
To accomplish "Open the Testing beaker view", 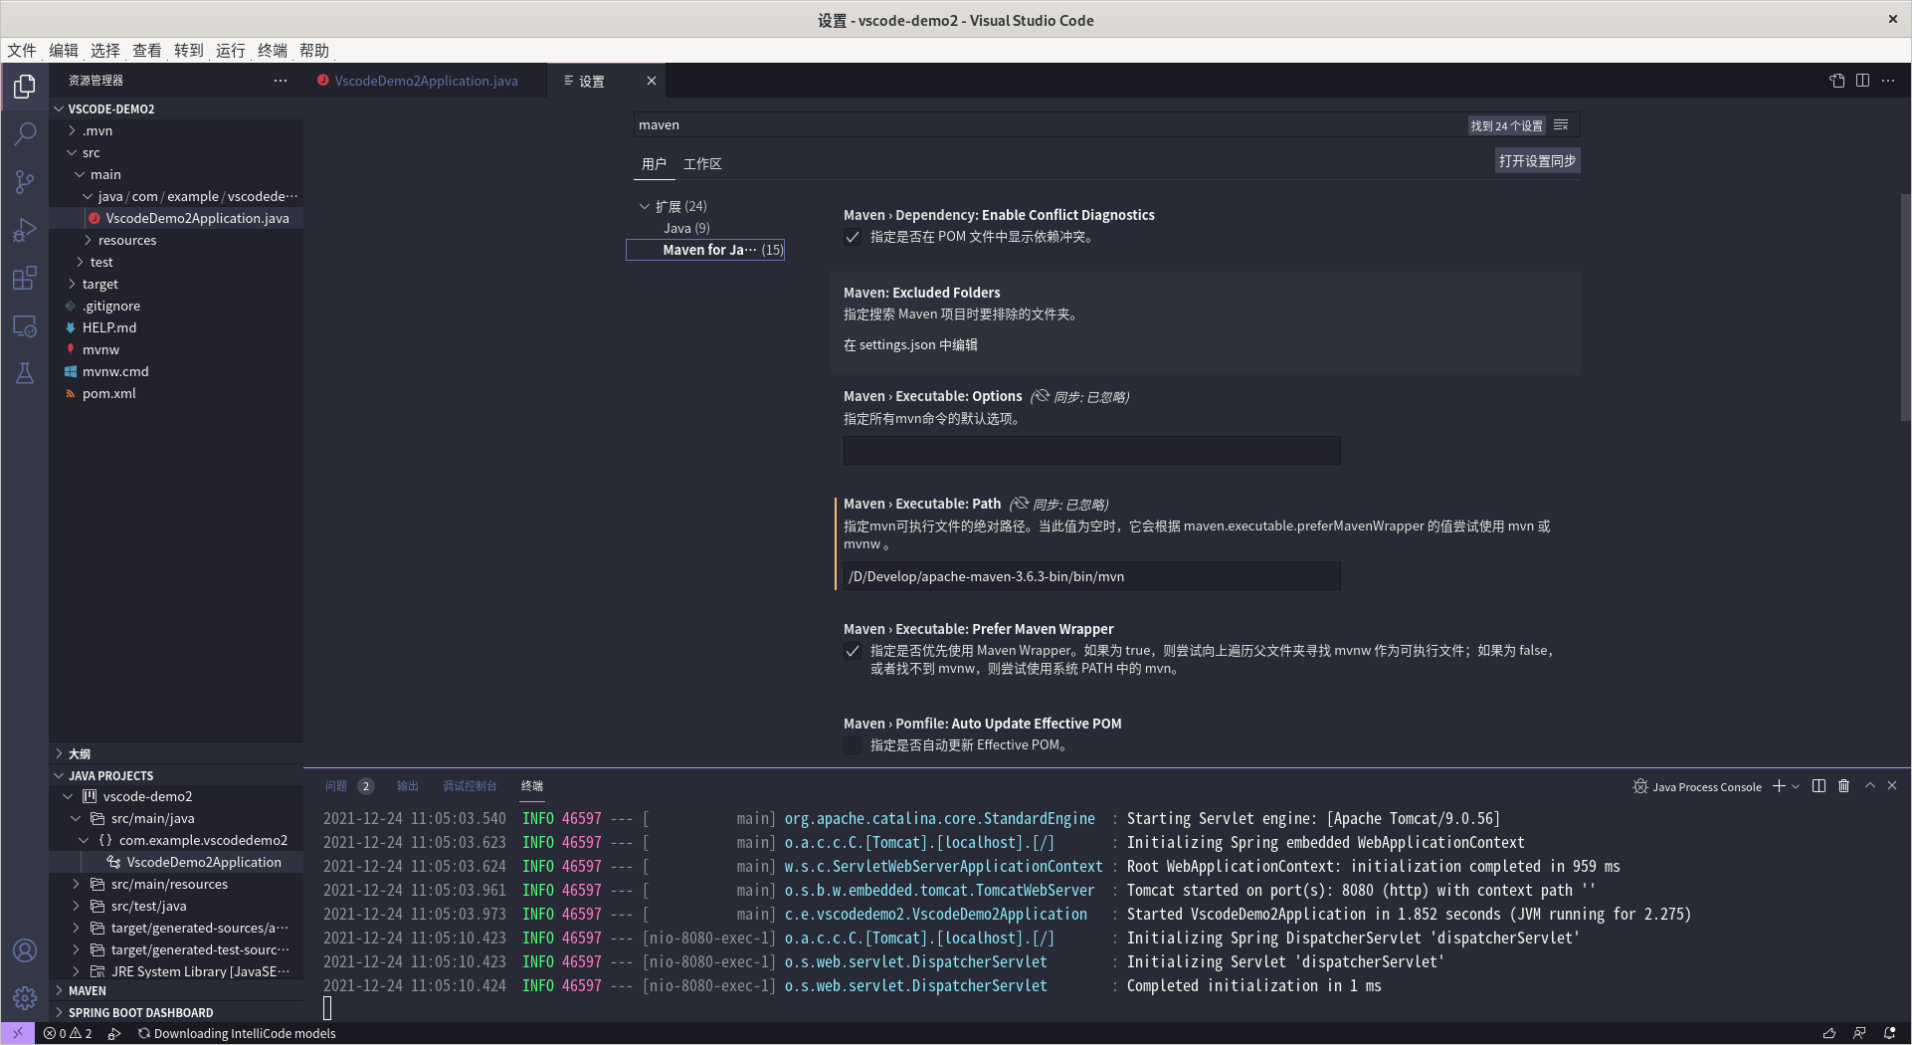I will click(24, 373).
